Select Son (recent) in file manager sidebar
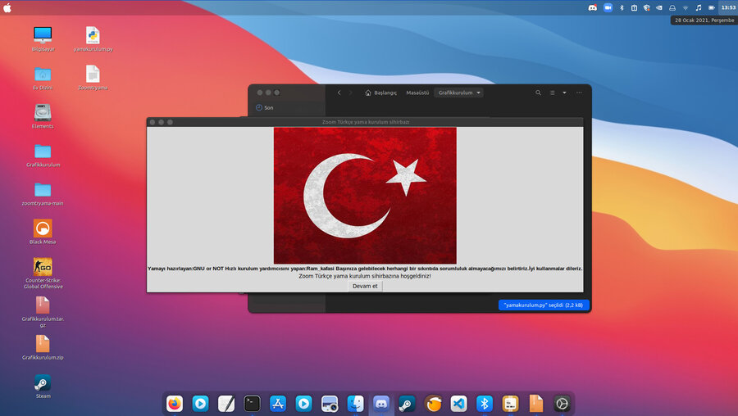The height and width of the screenshot is (416, 738). (265, 107)
